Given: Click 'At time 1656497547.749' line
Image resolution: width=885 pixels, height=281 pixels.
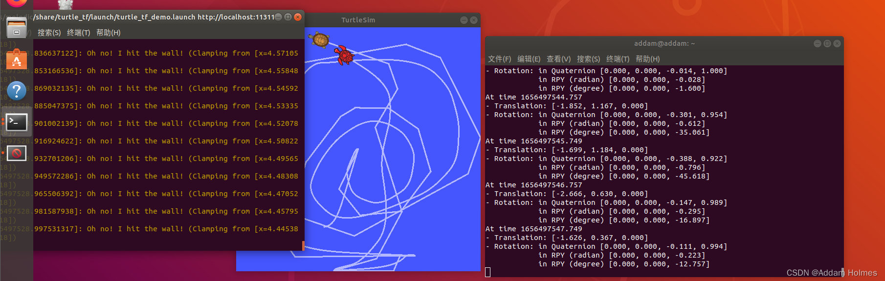Looking at the screenshot, I should tap(533, 229).
